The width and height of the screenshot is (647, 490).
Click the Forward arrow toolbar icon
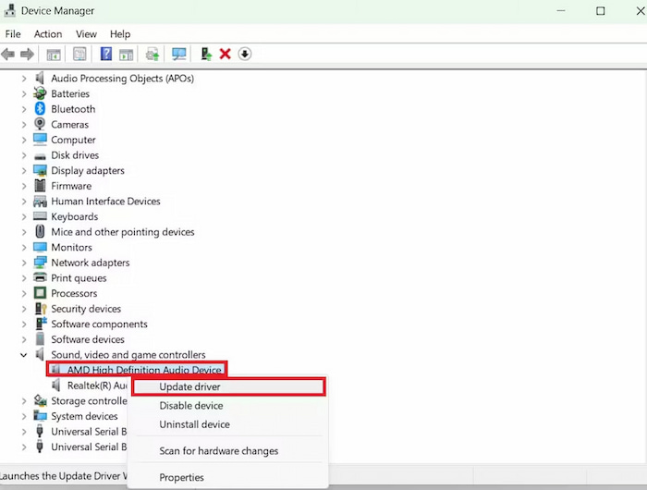click(x=27, y=54)
